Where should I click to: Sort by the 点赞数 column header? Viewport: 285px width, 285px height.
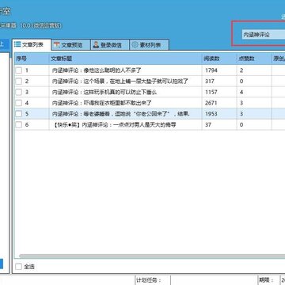254,59
